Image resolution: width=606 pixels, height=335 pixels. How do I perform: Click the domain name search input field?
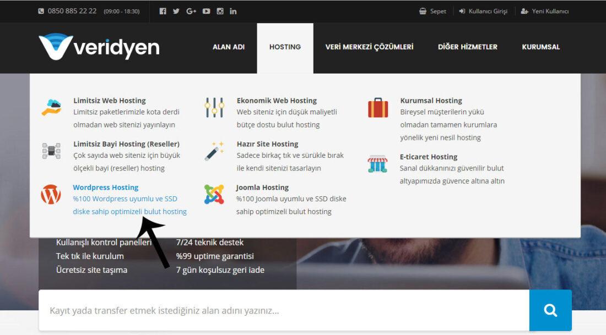[284, 310]
